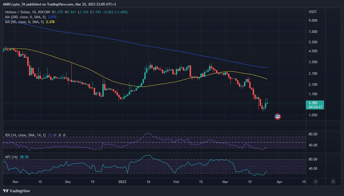Click the 2023 label on the date axis
Screen dimensions: 344x196
click(122, 182)
